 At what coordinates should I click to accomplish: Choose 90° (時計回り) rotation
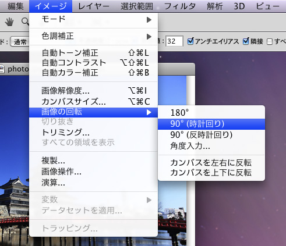click(211, 124)
